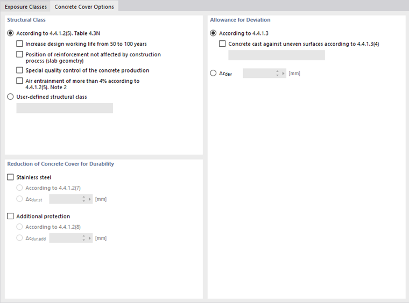Screen dimensions: 409x303
Task: Expand the Δcdur,add value arrow menu
Action: (x=90, y=238)
